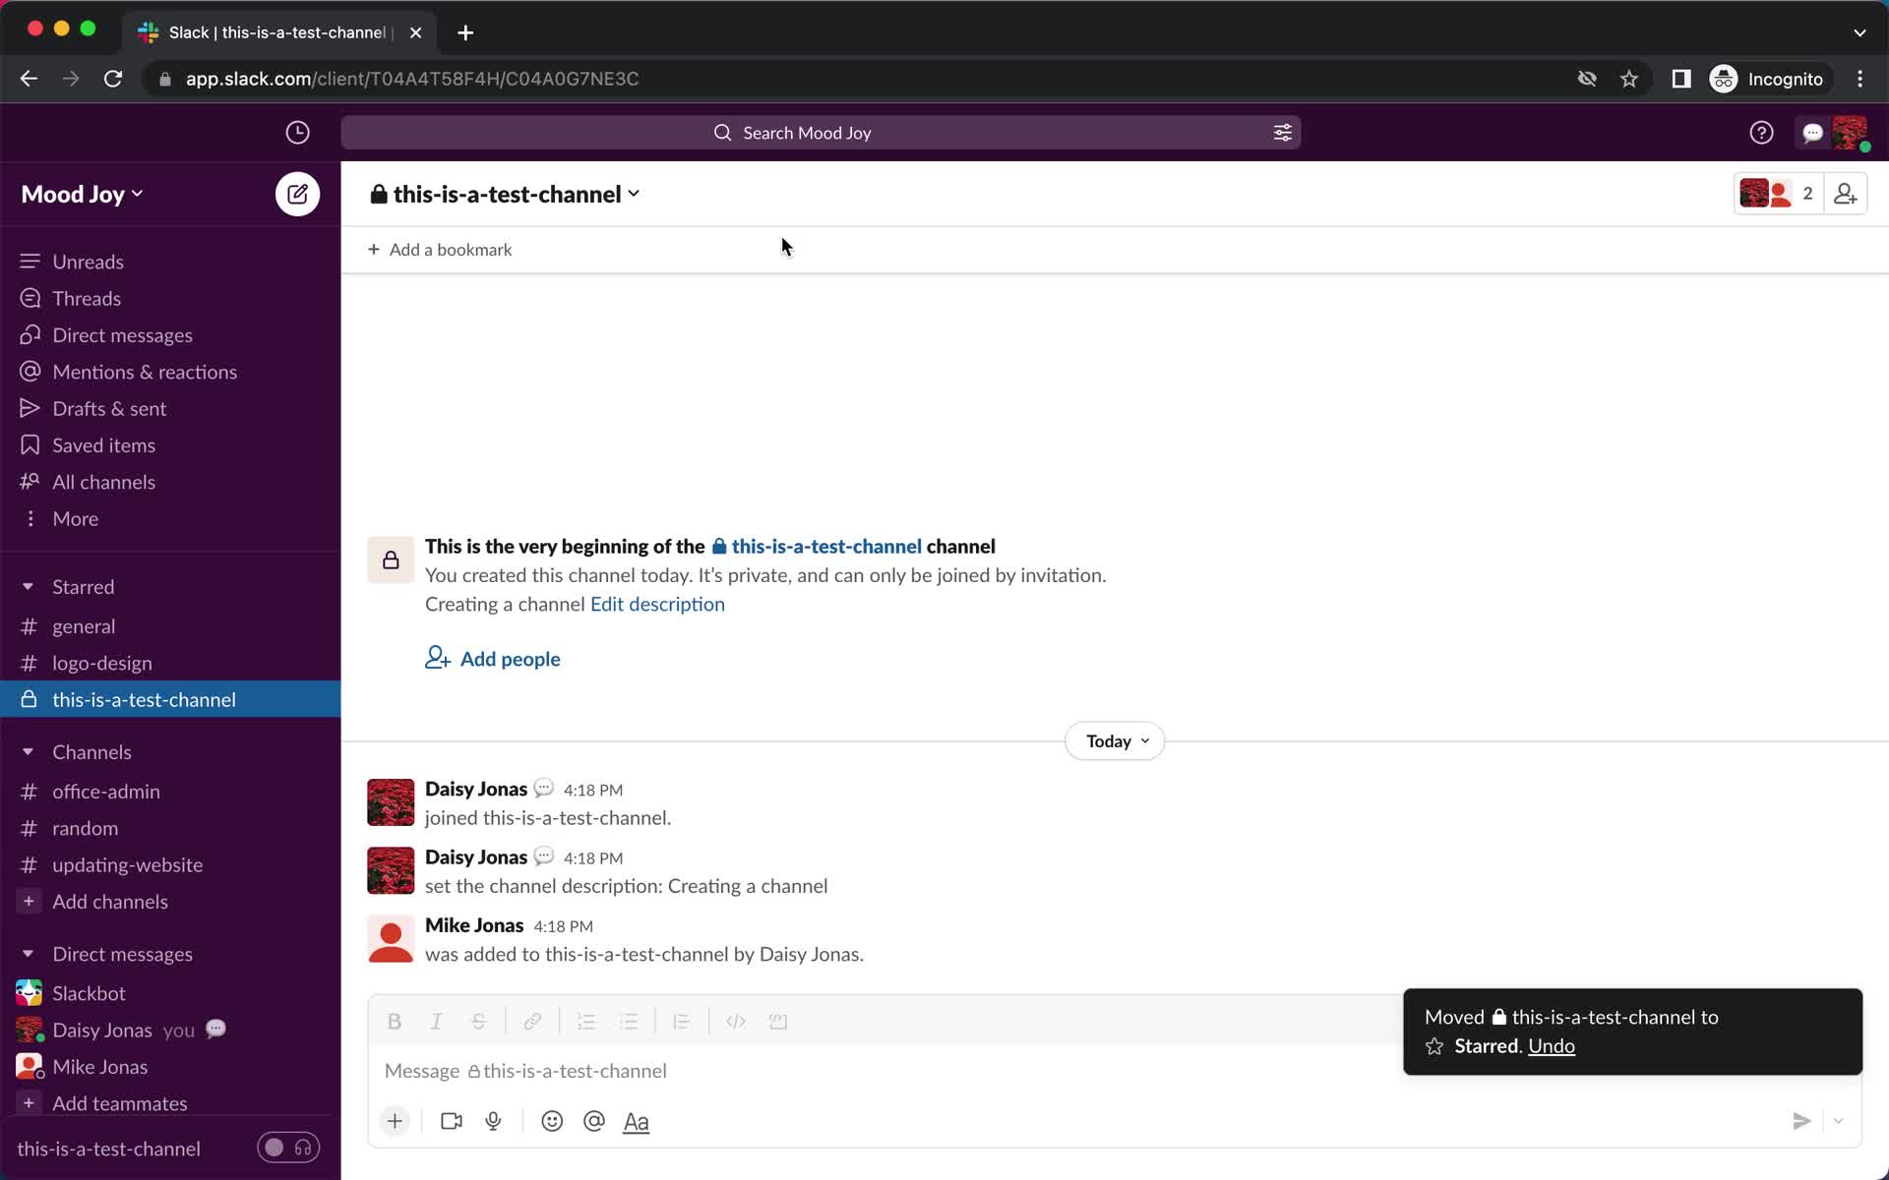Click the Numbered list icon
Image resolution: width=1889 pixels, height=1180 pixels.
[586, 1023]
